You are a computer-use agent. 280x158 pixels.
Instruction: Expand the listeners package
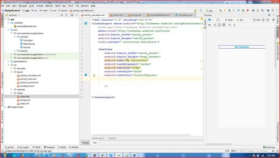(14, 51)
